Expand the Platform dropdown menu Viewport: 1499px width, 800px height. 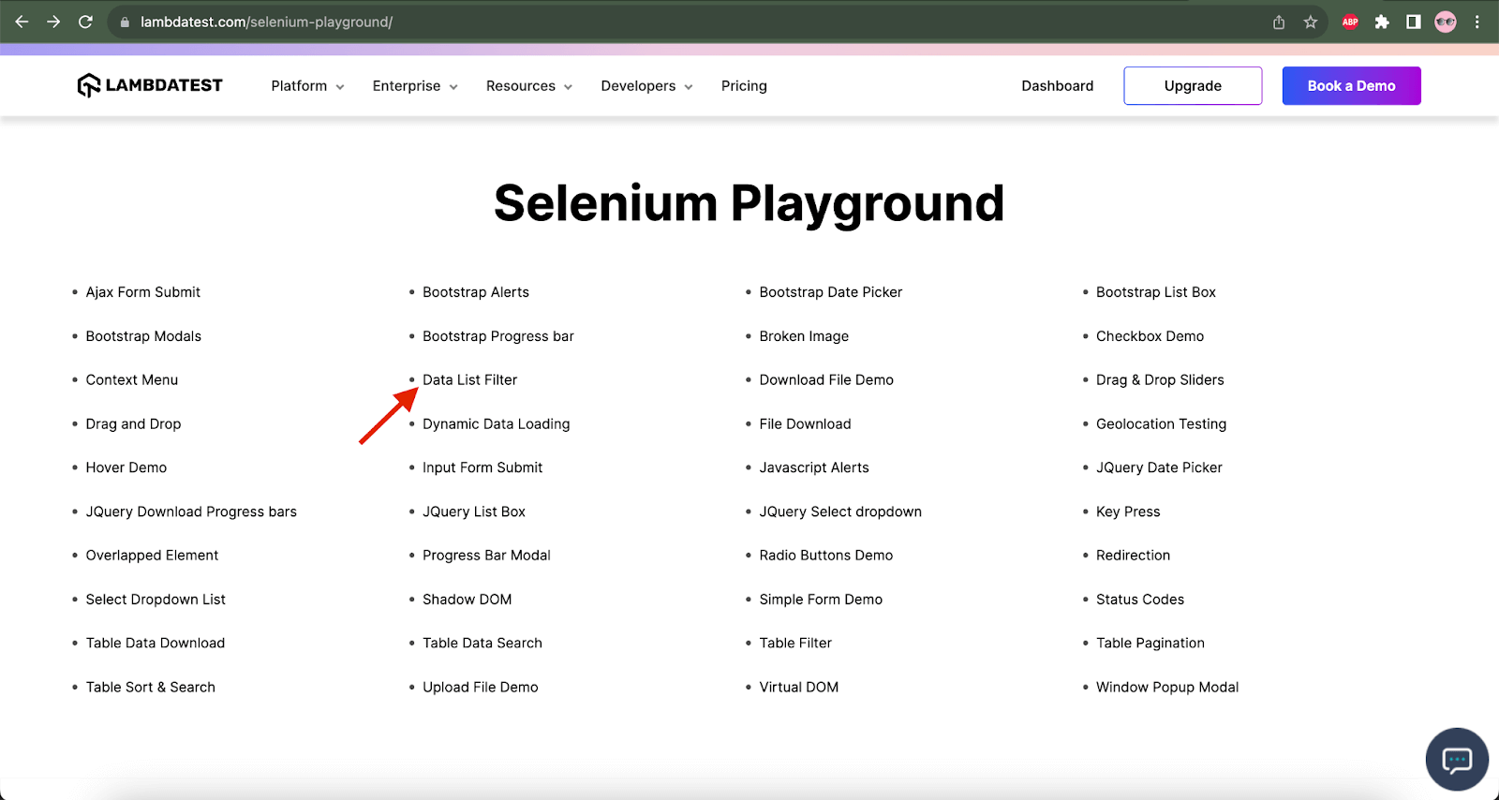pyautogui.click(x=307, y=86)
